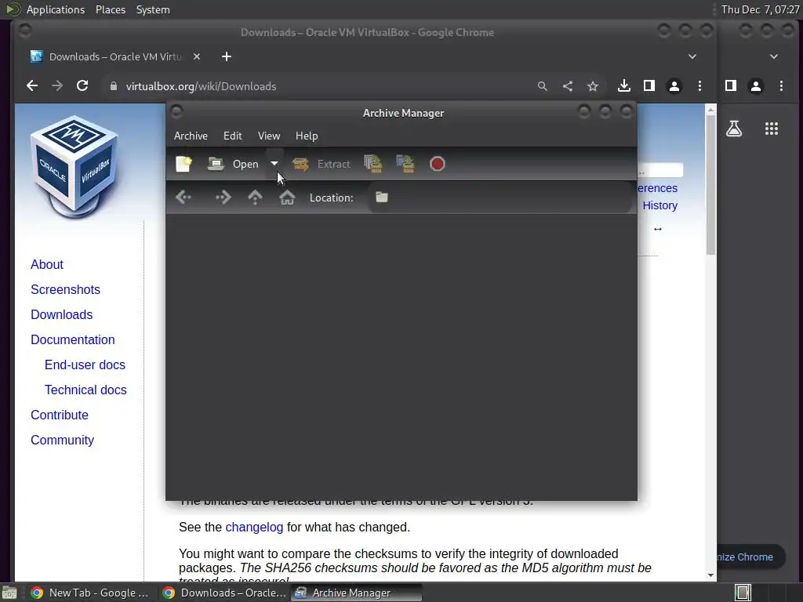Click the New Archive icon in Archive Manager
This screenshot has height=602, width=803.
[x=183, y=164]
